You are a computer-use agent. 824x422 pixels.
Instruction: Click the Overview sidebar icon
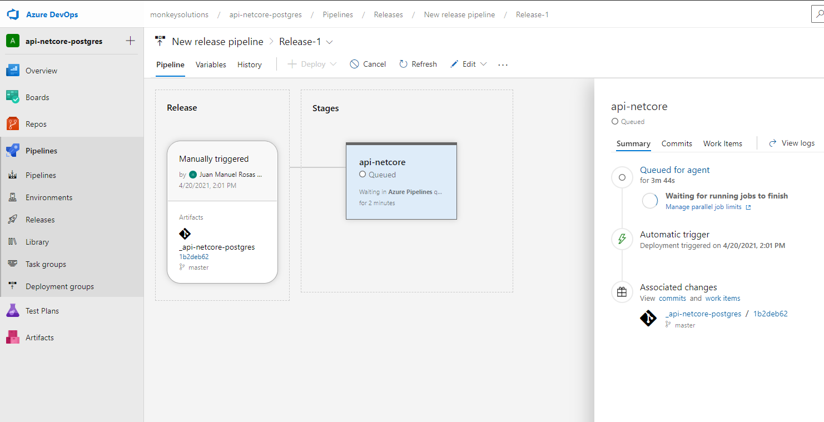pyautogui.click(x=13, y=71)
